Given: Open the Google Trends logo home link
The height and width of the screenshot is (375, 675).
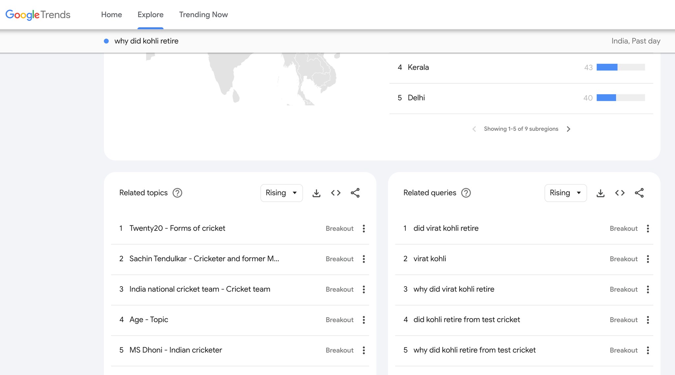Looking at the screenshot, I should (x=38, y=14).
